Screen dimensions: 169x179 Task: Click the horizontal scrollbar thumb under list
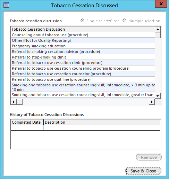[x=19, y=102]
